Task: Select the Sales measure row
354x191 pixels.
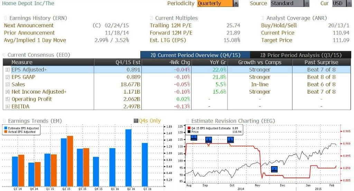Action: click(177, 84)
